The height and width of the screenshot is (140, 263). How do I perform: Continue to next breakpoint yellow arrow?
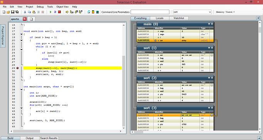(67, 12)
